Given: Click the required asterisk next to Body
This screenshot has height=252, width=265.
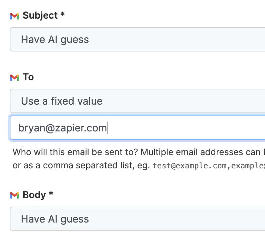Looking at the screenshot, I should [51, 193].
